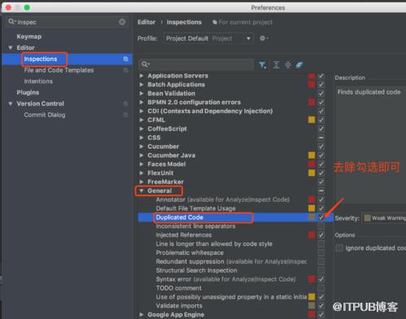Viewport: 406px width, 319px height.
Task: Open the Project Default profile dropdown
Action: pyautogui.click(x=209, y=38)
